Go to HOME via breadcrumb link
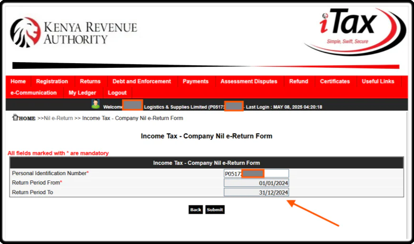The height and width of the screenshot is (244, 414). coord(27,118)
